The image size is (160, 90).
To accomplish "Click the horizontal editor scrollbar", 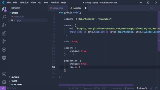I will [x=96, y=85].
